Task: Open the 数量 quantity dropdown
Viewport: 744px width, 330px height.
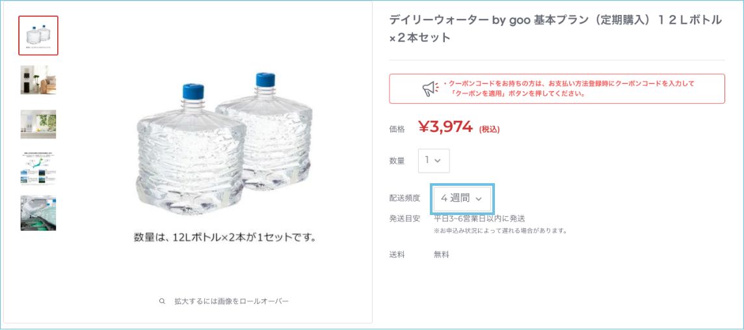Action: click(433, 160)
